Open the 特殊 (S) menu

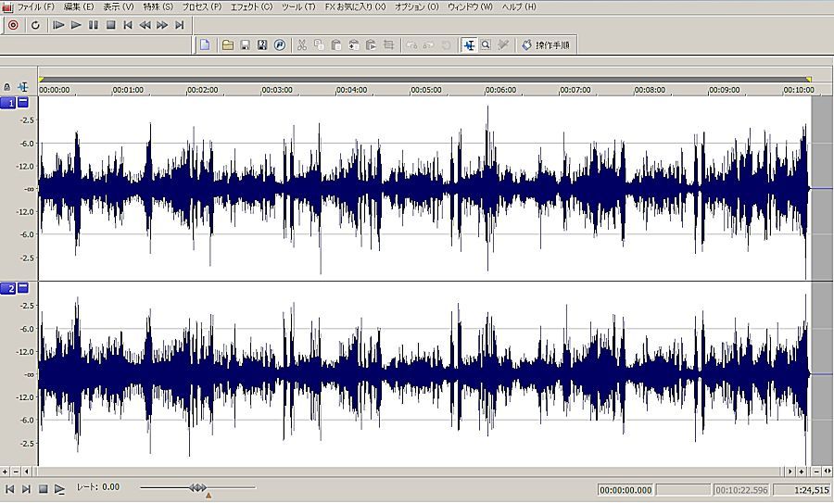[x=158, y=6]
